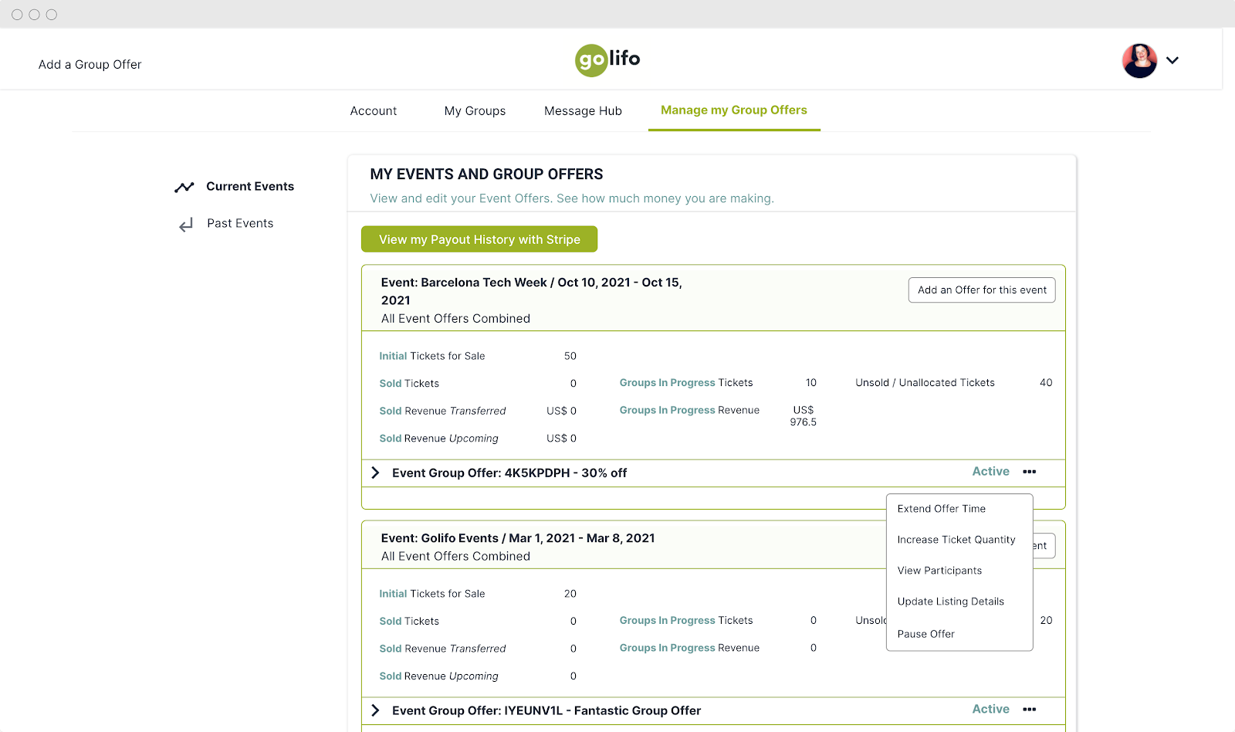
Task: Click Add an Offer for this event
Action: [982, 290]
